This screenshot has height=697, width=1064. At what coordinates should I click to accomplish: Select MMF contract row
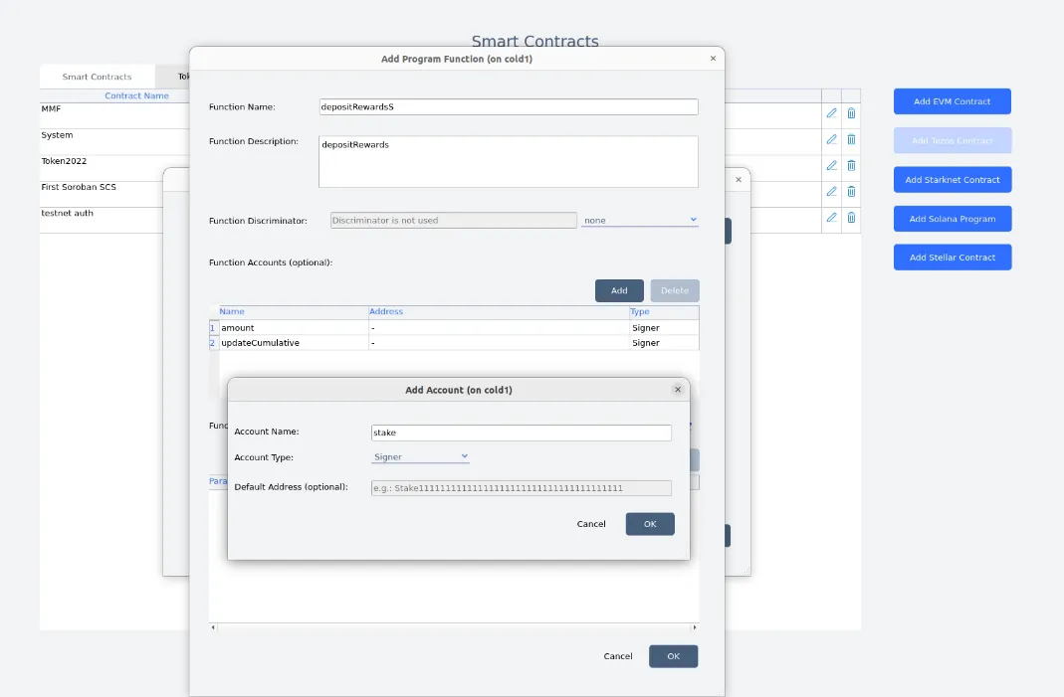[x=114, y=115]
